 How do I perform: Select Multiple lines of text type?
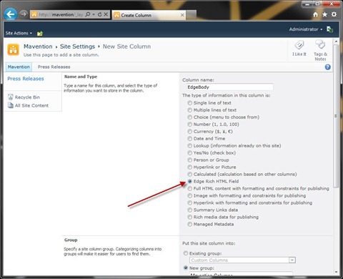click(x=189, y=110)
